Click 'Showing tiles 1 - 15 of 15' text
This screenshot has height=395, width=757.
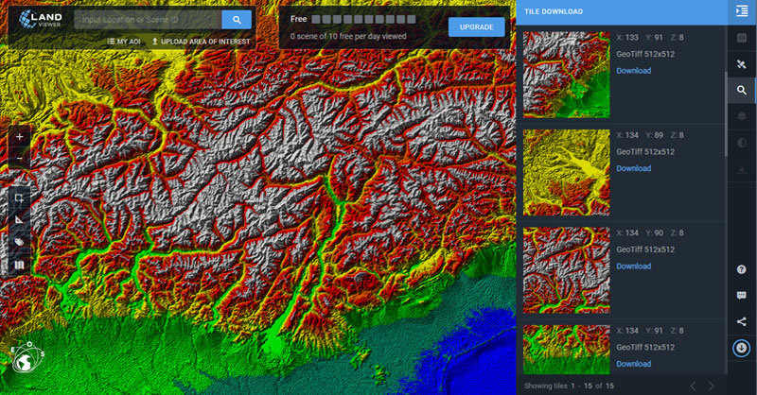tap(569, 386)
